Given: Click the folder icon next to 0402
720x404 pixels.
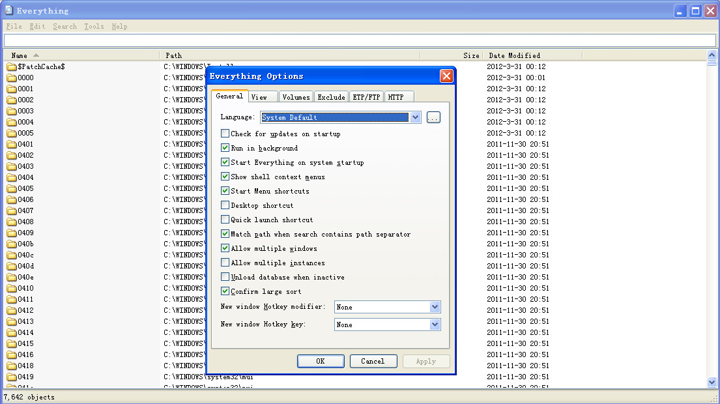Looking at the screenshot, I should click(12, 156).
